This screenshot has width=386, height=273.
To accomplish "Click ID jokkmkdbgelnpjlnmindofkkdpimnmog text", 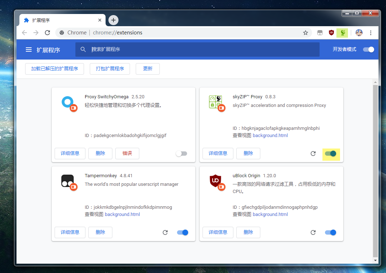I will pyautogui.click(x=129, y=207).
